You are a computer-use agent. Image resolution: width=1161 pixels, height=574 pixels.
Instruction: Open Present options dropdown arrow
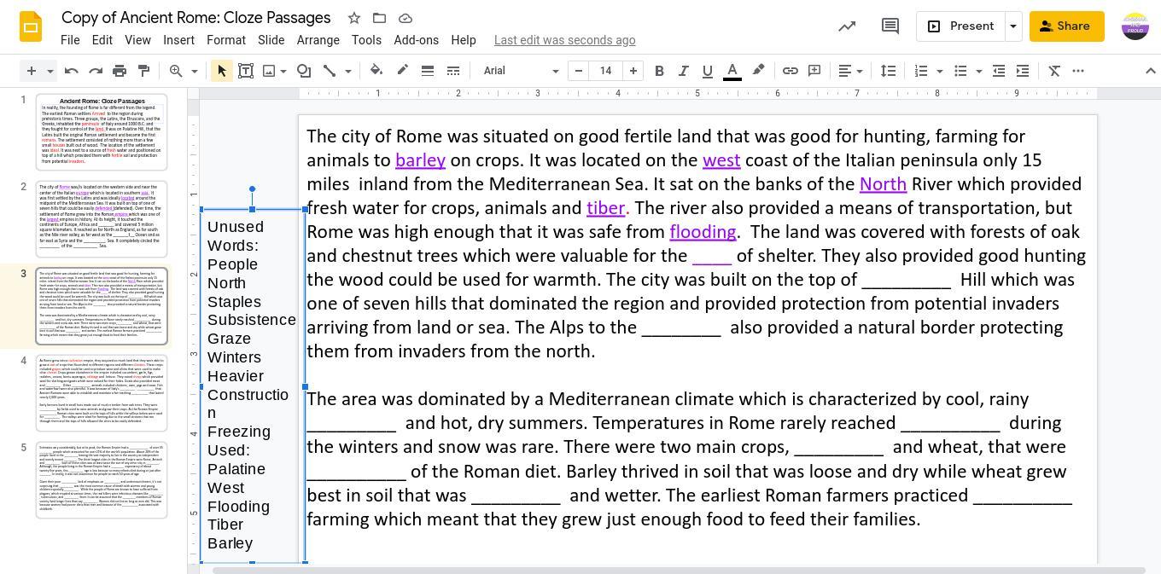tap(1013, 26)
